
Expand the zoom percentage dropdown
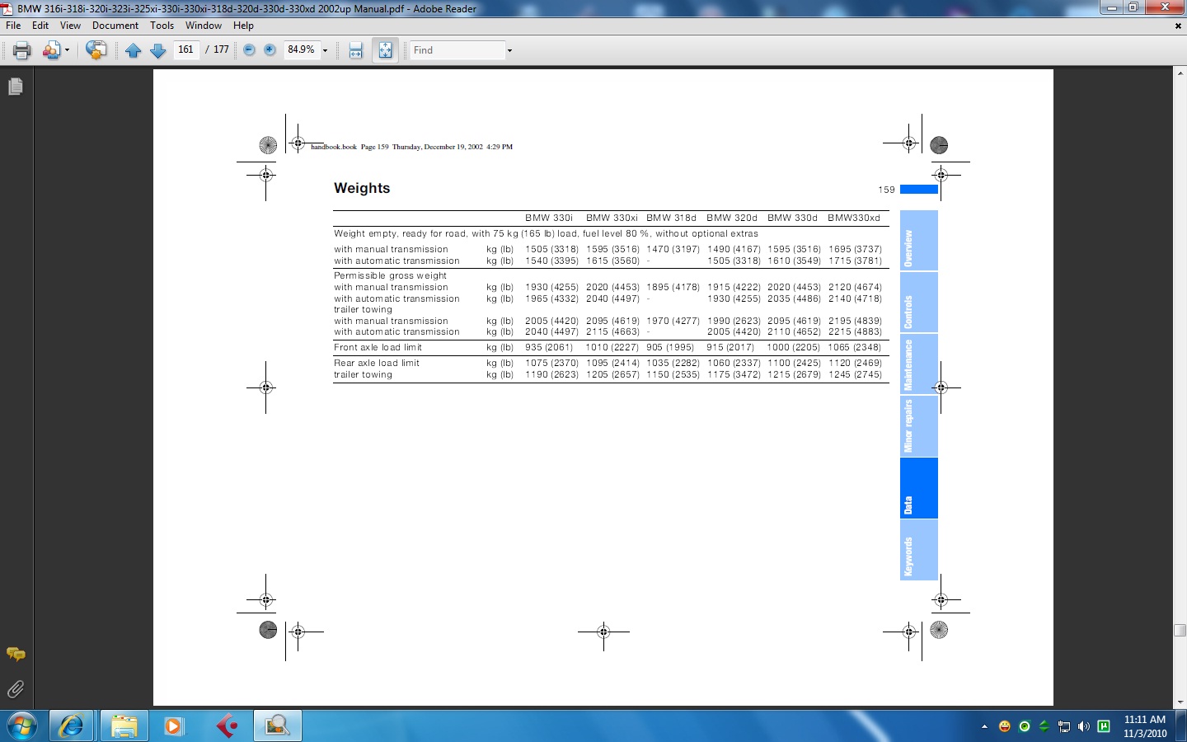325,50
